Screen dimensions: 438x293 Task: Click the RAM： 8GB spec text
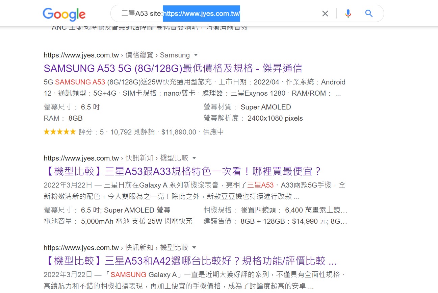[63, 118]
